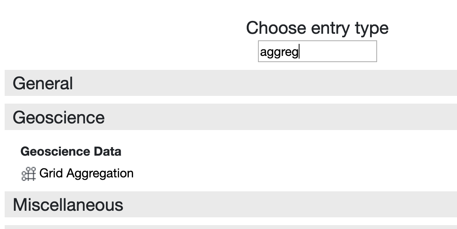Toggle the General category bar
This screenshot has height=229, width=457.
click(x=231, y=83)
